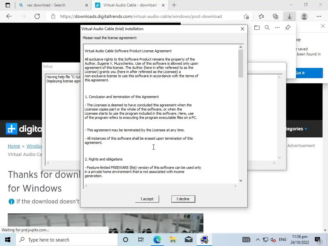Viewport: 328px width, 246px height.
Task: Click the license vertical scrollbar thumb
Action: [241, 64]
